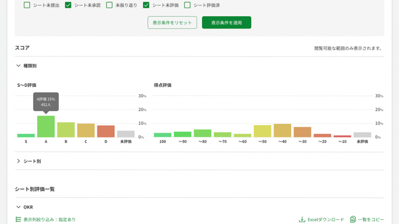Click the red D rating bar
Image resolution: width=399 pixels, height=224 pixels.
(106, 131)
